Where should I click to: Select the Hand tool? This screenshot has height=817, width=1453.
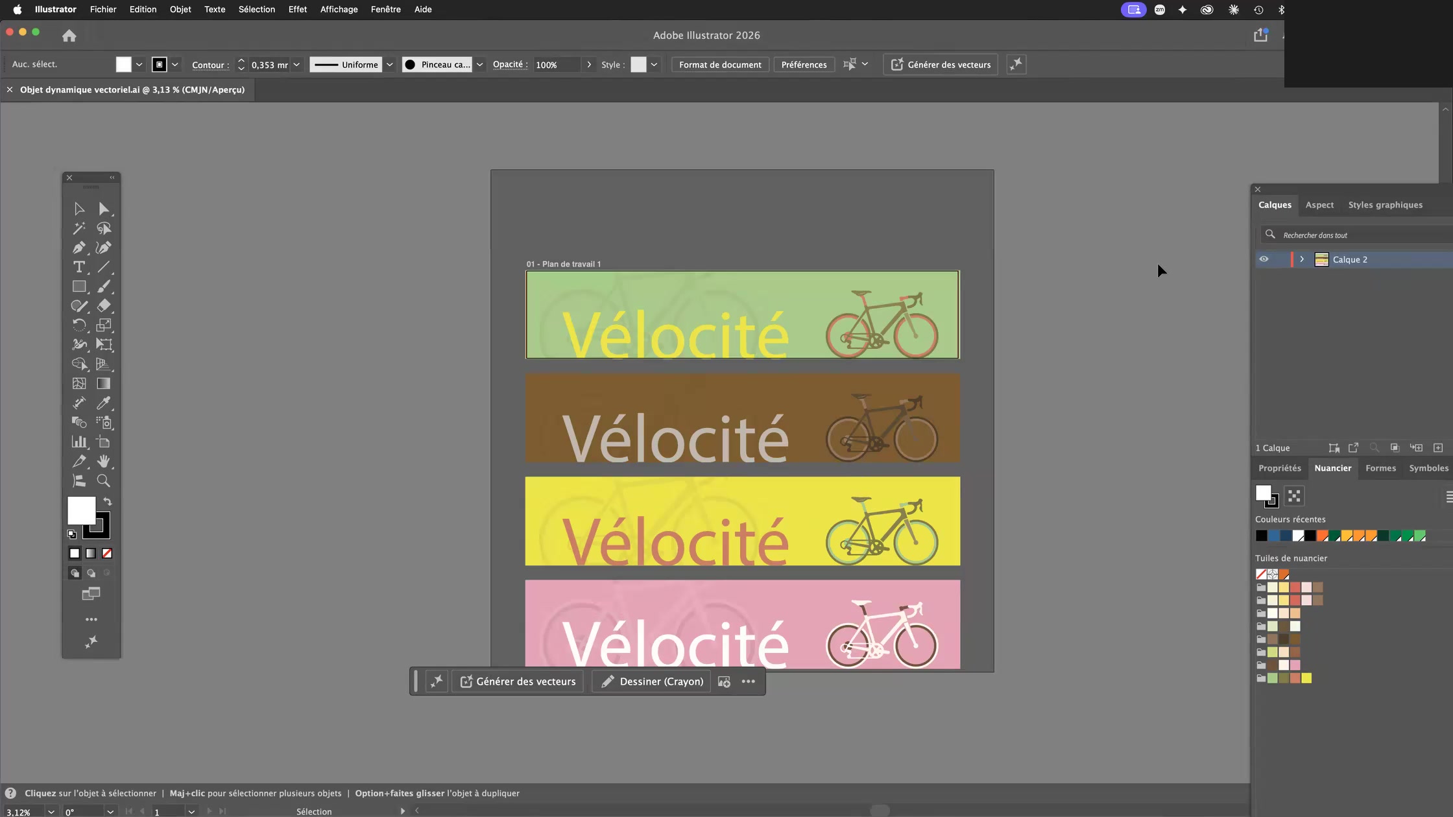[x=104, y=462]
